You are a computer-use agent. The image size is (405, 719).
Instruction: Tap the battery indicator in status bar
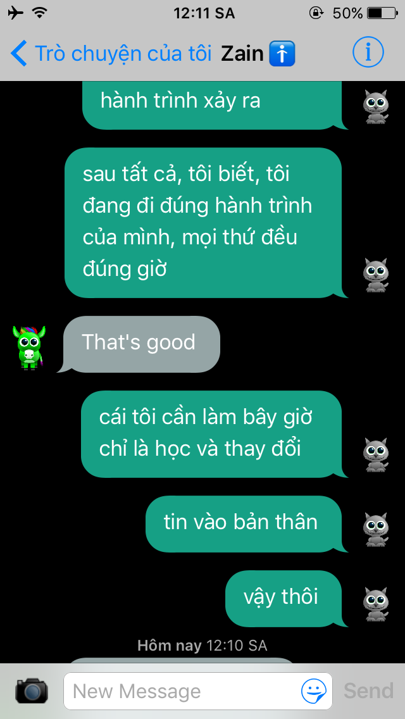point(381,13)
